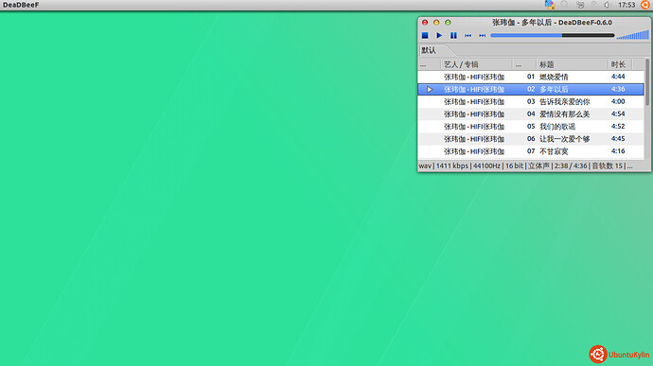Select track 01 燃烧爱情
The width and height of the screenshot is (653, 366).
click(x=531, y=77)
